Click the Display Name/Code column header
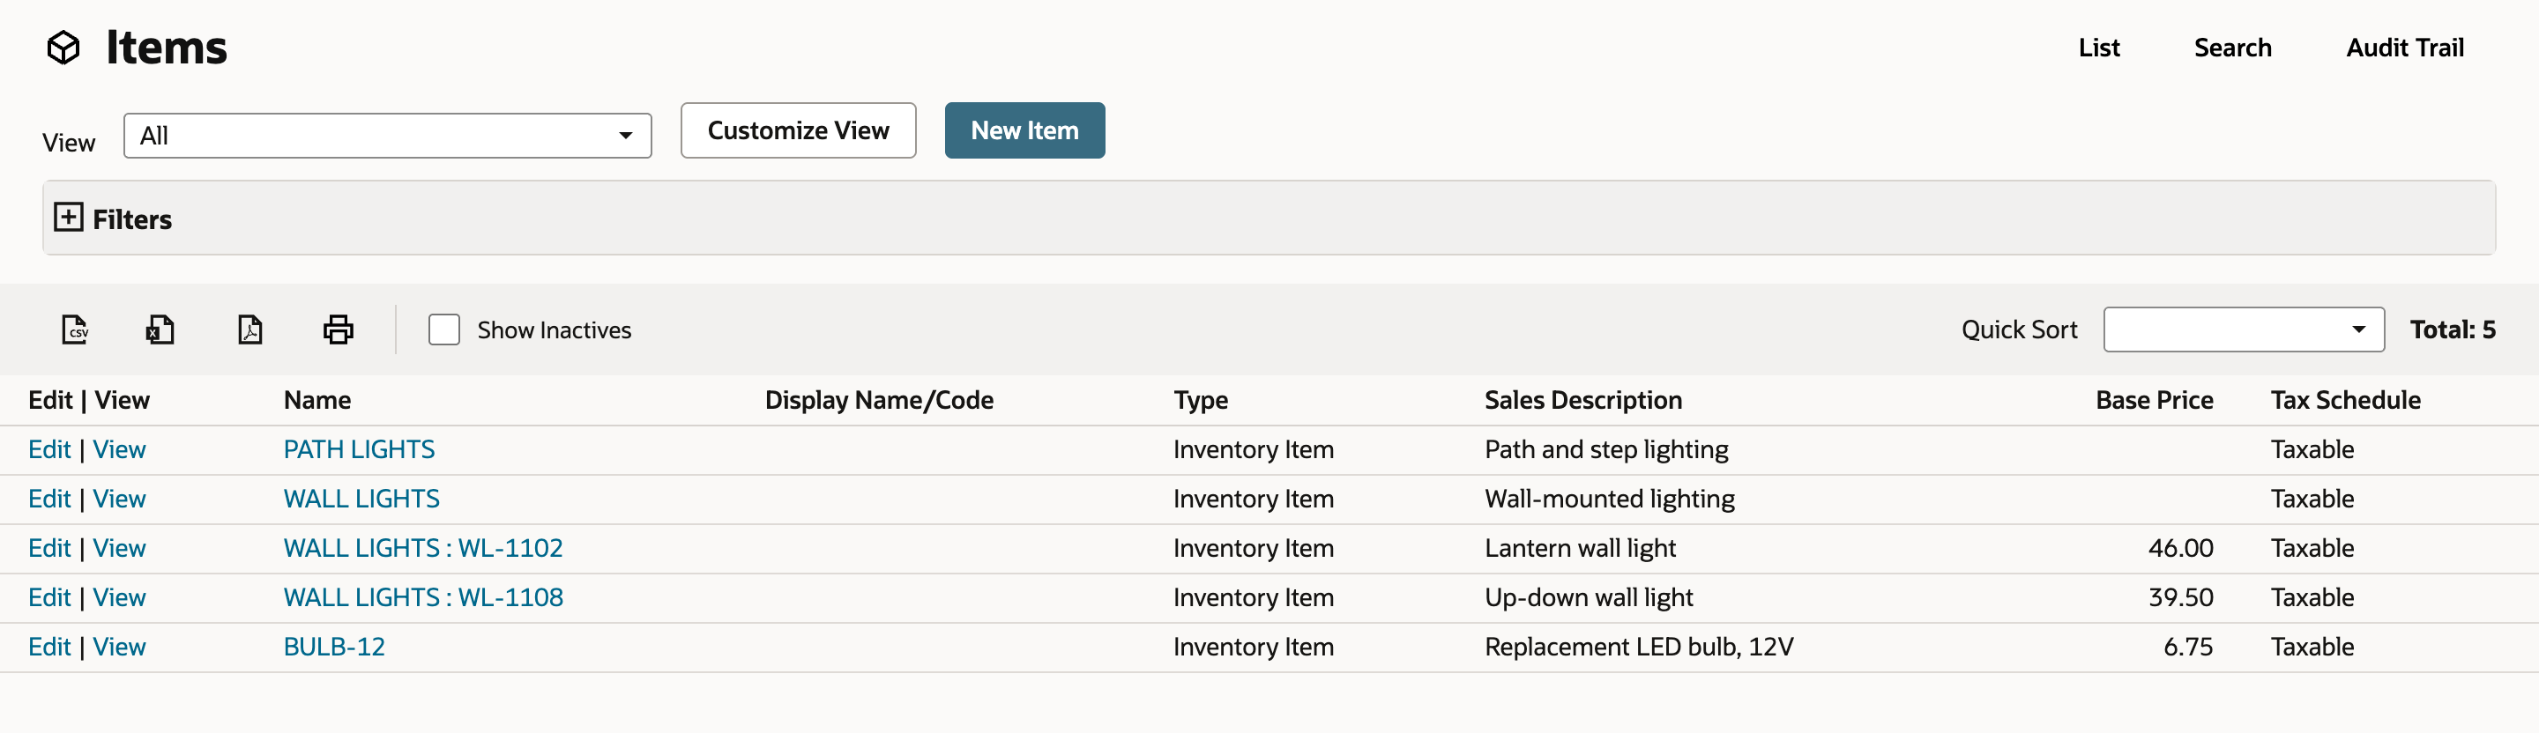 click(879, 400)
